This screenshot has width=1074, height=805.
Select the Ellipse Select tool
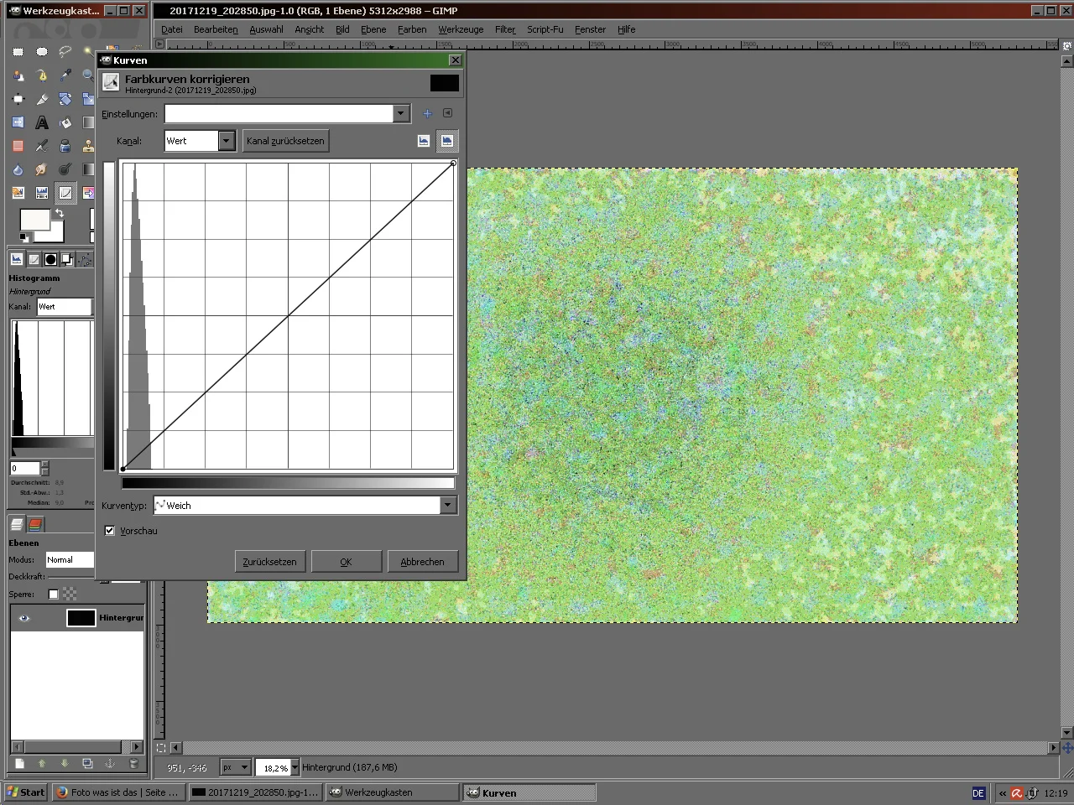coord(42,52)
